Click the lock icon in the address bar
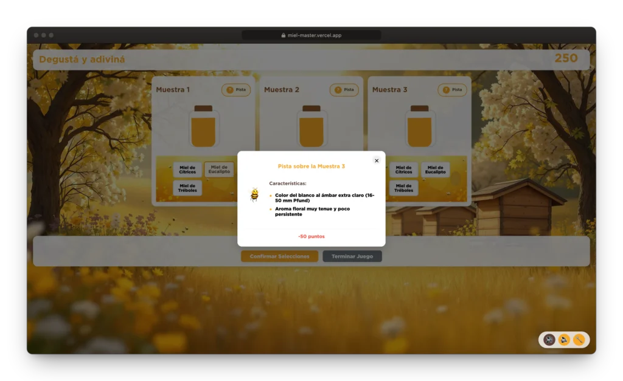Image resolution: width=623 pixels, height=381 pixels. coord(284,35)
